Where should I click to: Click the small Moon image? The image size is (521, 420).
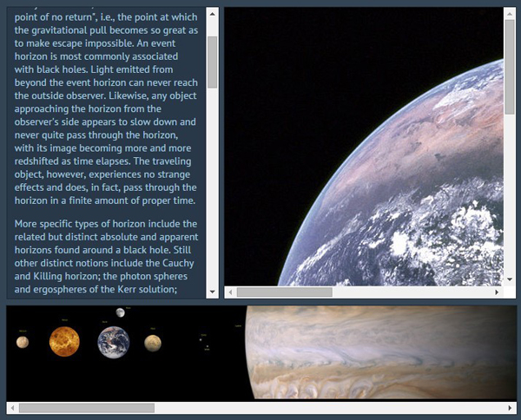tap(121, 312)
